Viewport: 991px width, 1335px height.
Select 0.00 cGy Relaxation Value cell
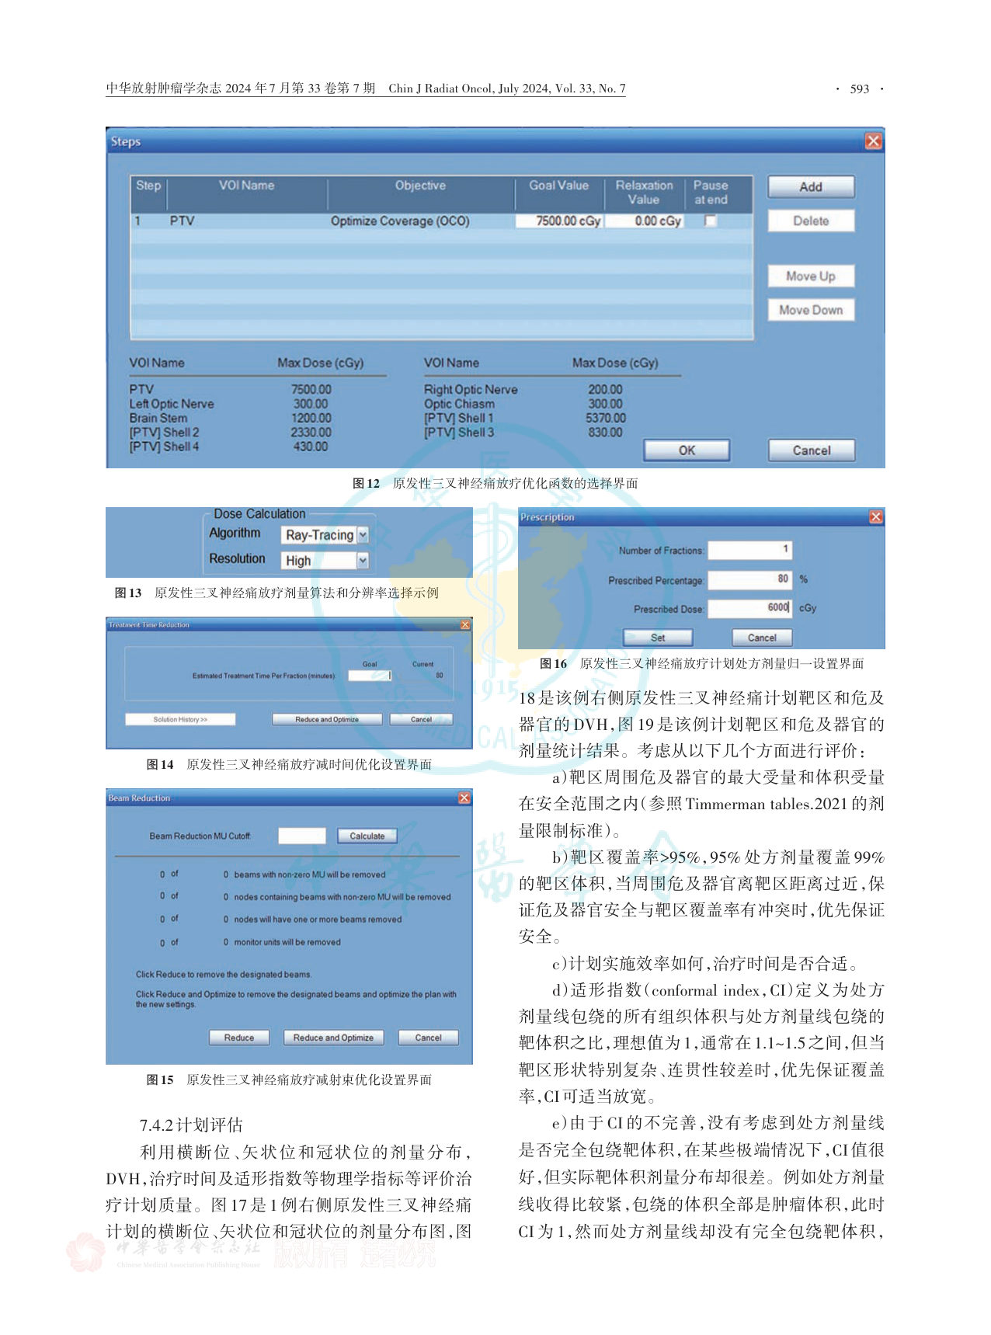[x=645, y=221]
